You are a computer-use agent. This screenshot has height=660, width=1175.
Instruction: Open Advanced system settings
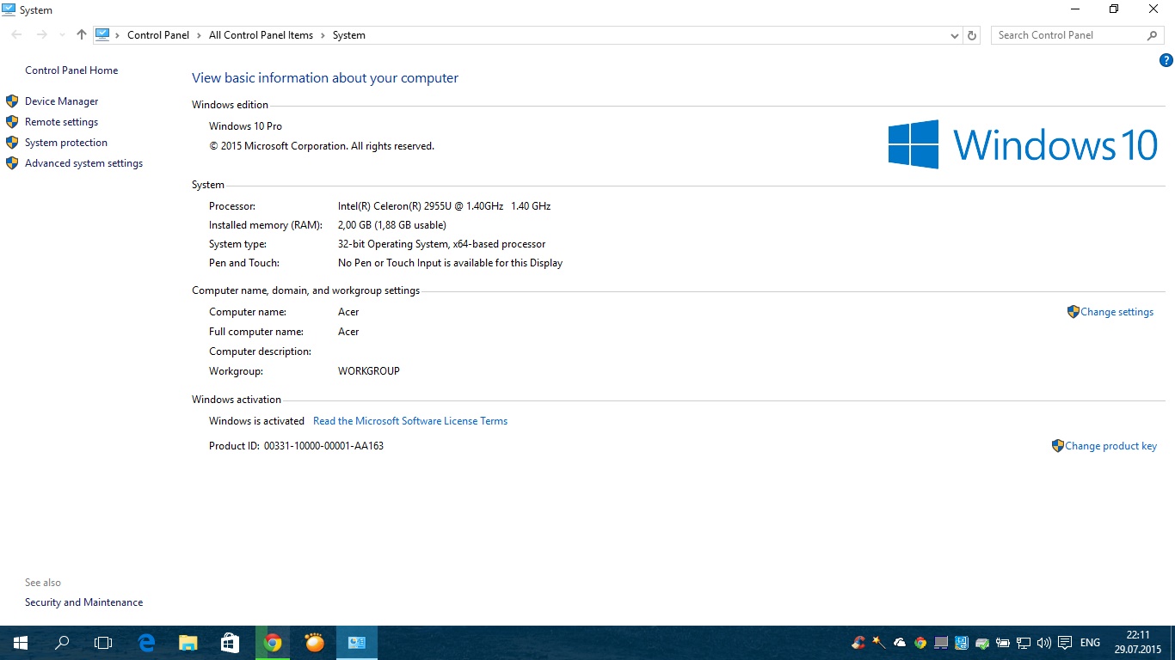pyautogui.click(x=83, y=163)
